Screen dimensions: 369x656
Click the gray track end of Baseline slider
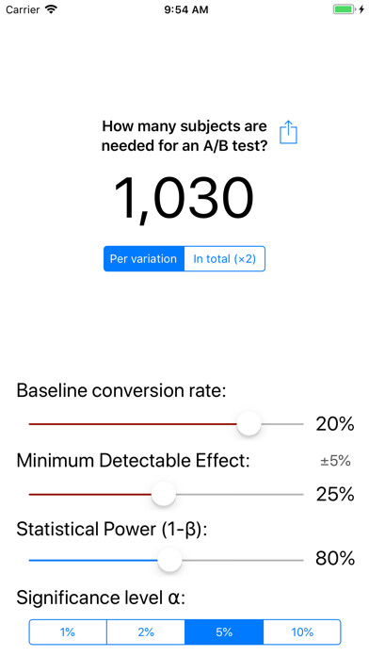coord(282,424)
